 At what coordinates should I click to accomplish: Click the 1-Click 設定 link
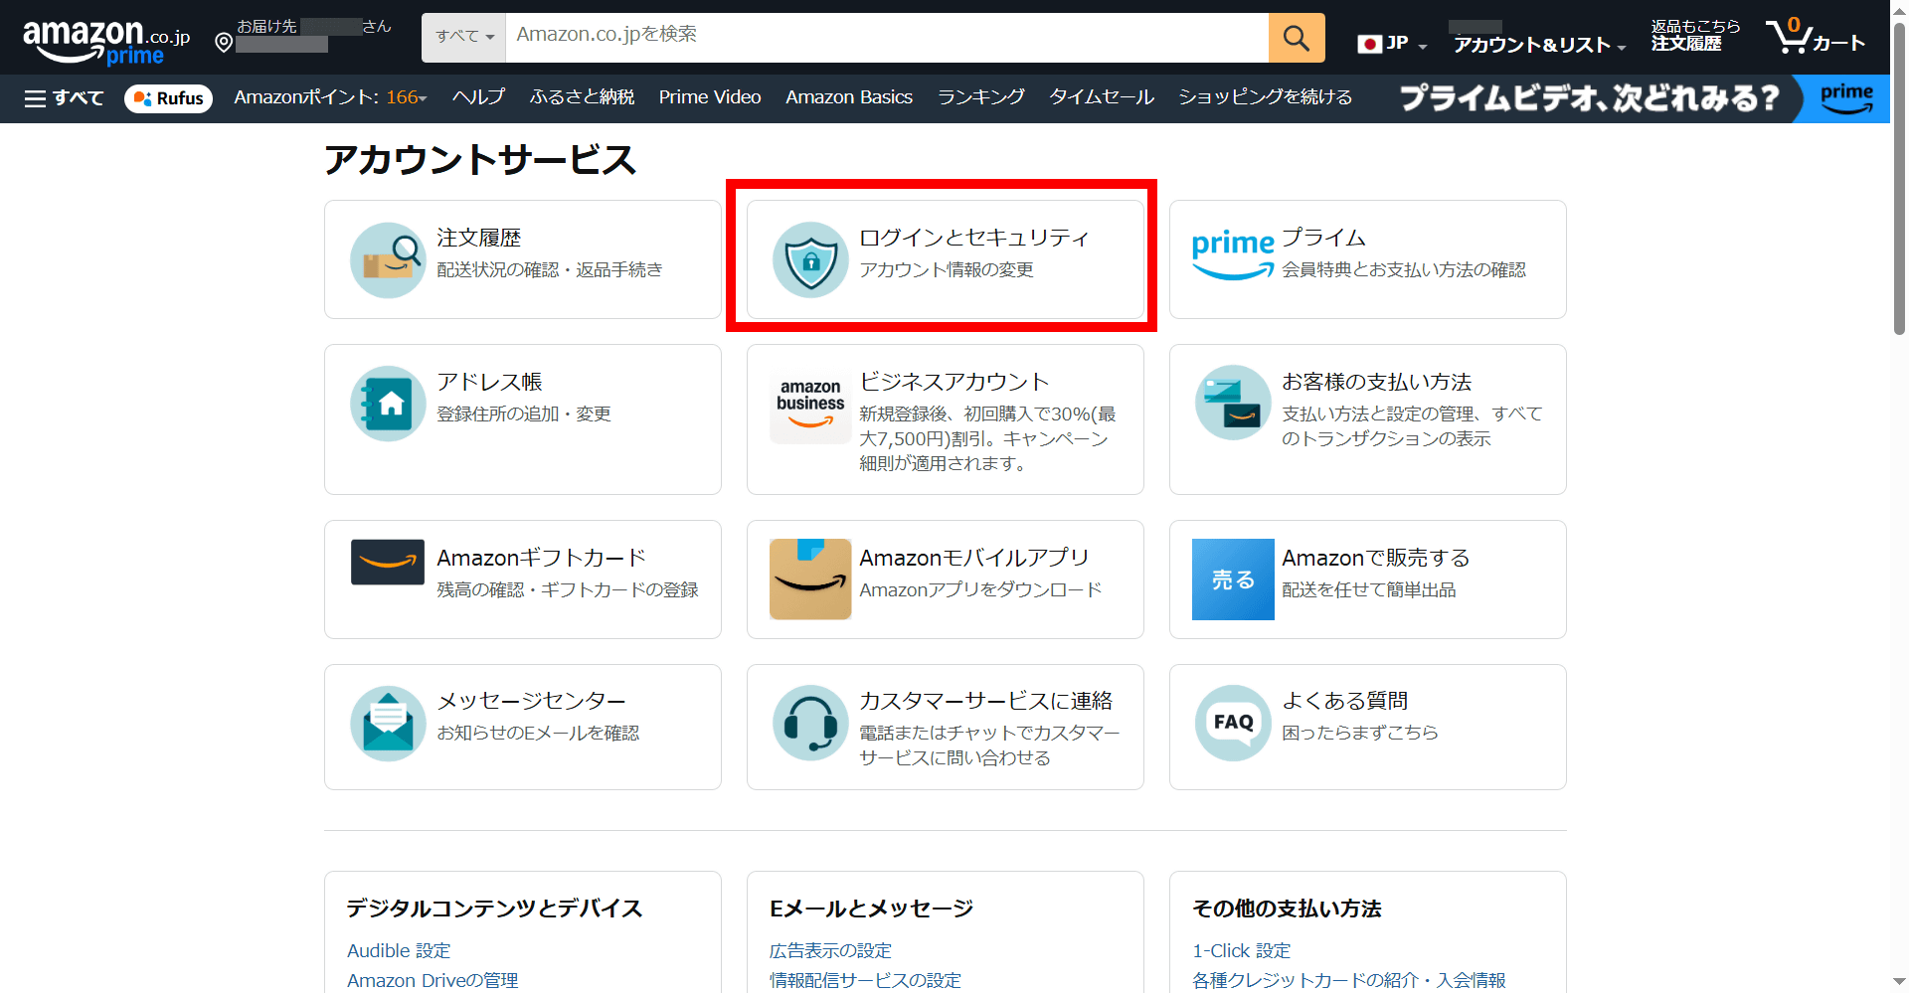(x=1241, y=950)
